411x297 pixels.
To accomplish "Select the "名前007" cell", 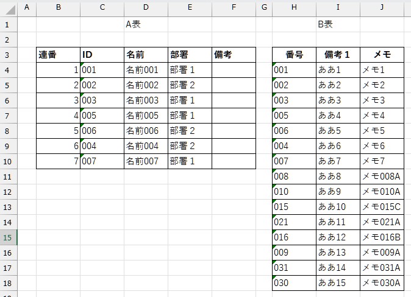I will click(146, 161).
